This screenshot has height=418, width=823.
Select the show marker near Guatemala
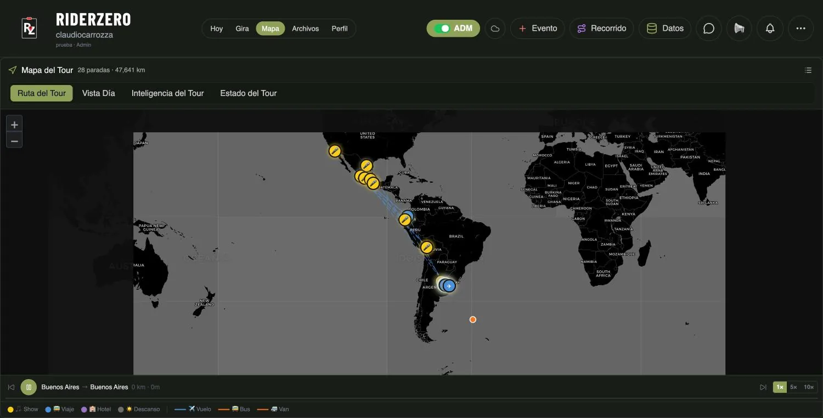click(x=373, y=183)
